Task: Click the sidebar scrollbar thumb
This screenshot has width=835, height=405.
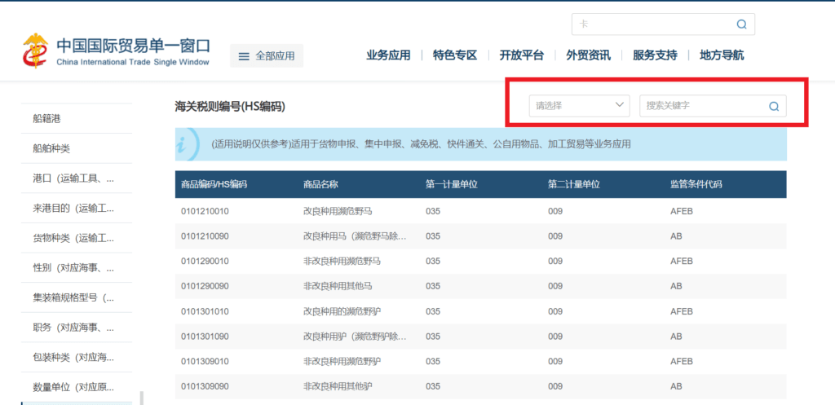Action: point(141,398)
